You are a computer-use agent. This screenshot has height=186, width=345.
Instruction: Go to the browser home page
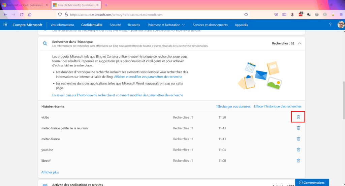coord(30,14)
